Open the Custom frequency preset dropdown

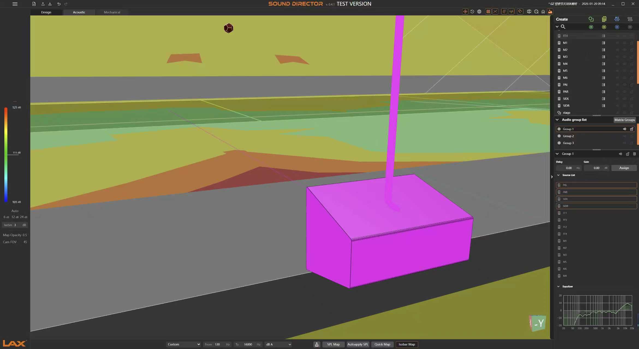pyautogui.click(x=183, y=344)
